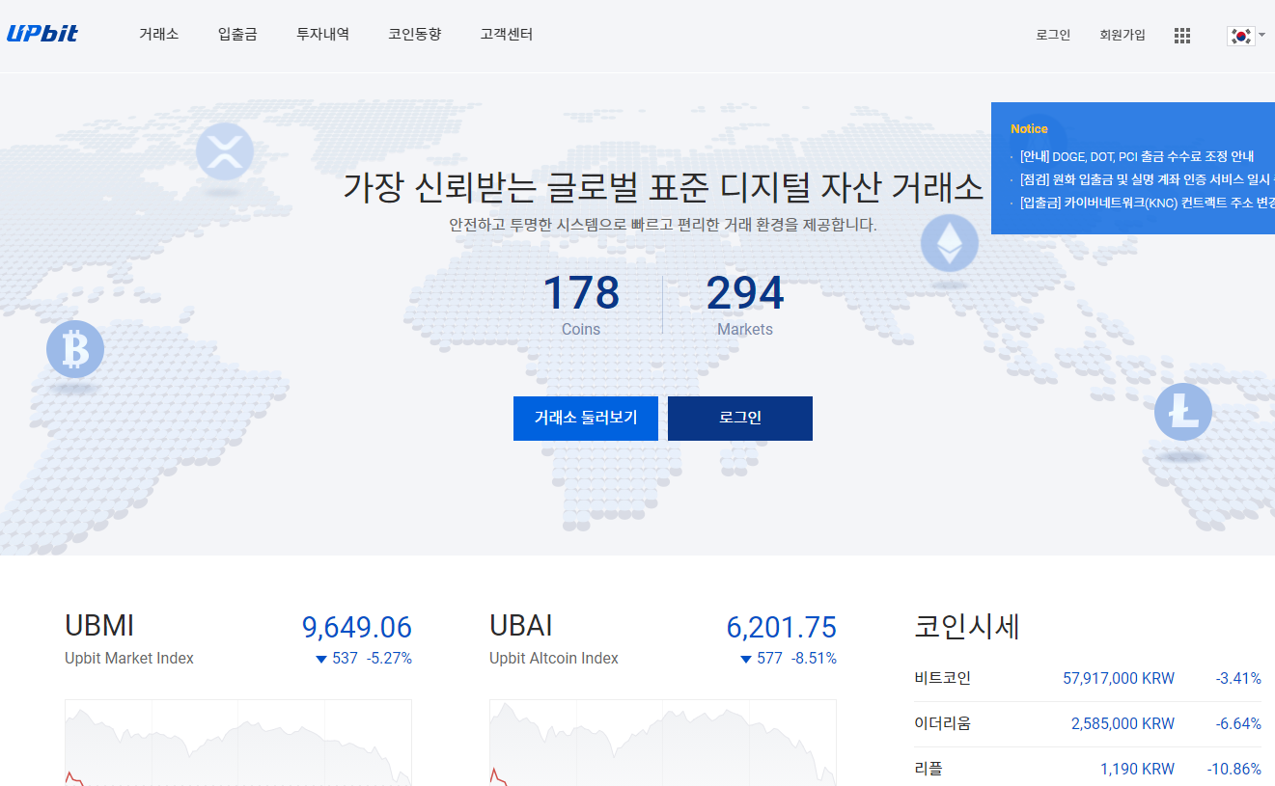Click the 294 Markets counter

(745, 304)
